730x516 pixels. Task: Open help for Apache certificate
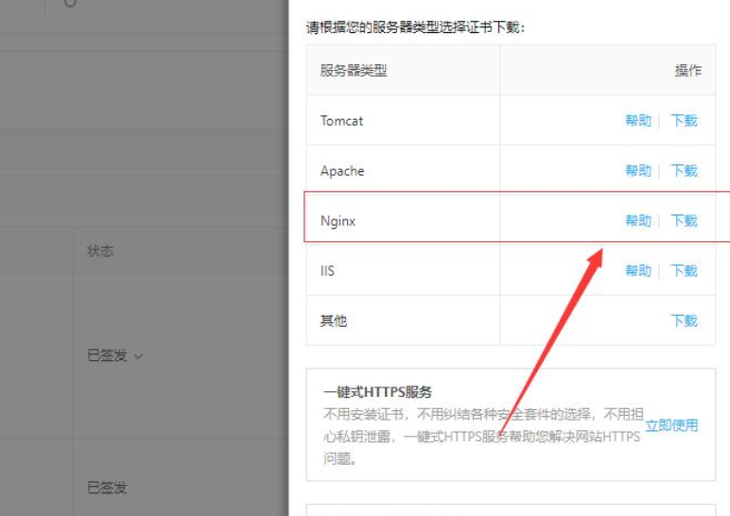coord(638,171)
